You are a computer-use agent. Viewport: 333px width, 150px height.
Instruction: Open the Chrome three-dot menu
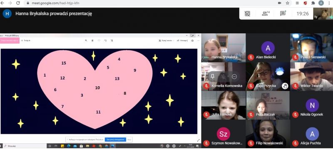pos(329,3)
